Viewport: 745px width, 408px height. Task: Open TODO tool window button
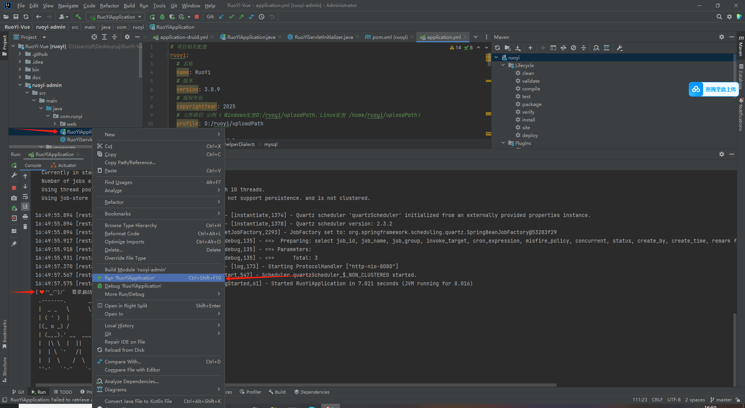tap(63, 392)
